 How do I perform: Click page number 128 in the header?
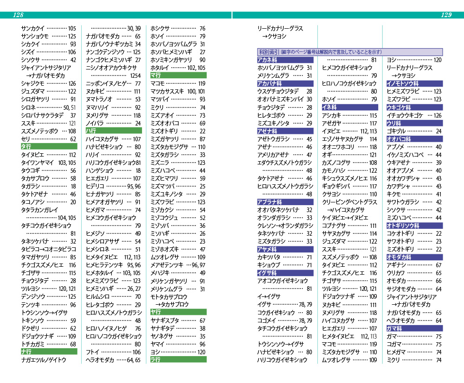click(18, 15)
